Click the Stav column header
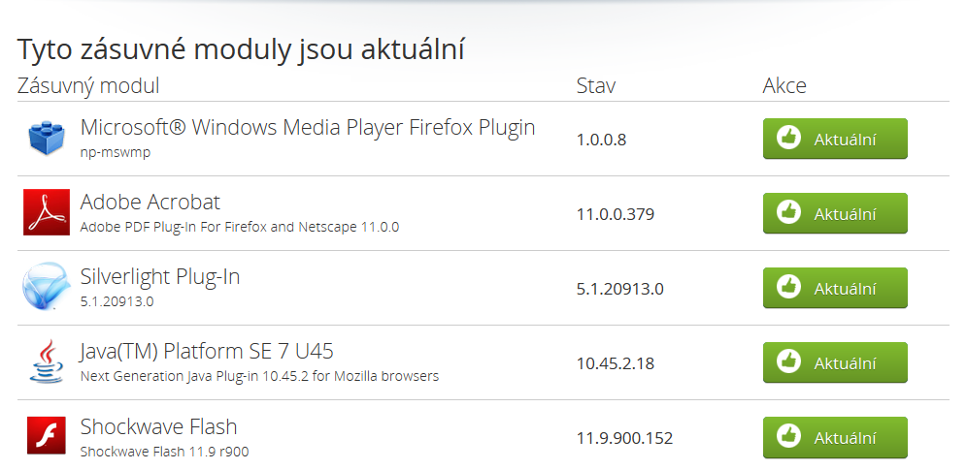The width and height of the screenshot is (967, 470). 595,86
